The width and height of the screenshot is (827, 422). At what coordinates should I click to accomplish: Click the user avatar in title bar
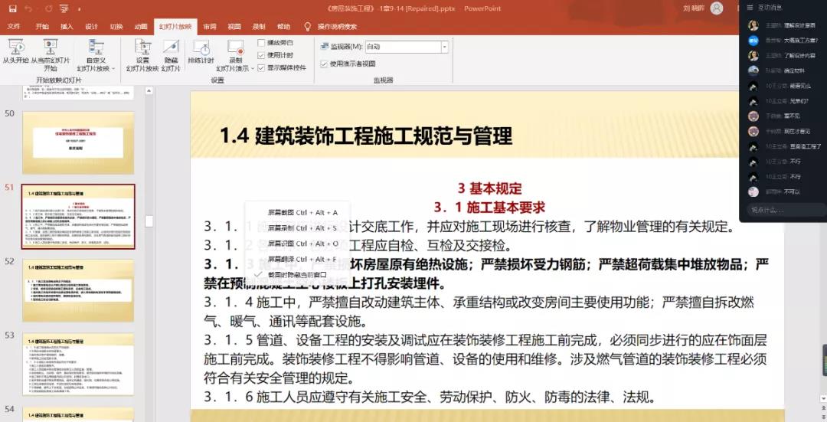pyautogui.click(x=717, y=8)
